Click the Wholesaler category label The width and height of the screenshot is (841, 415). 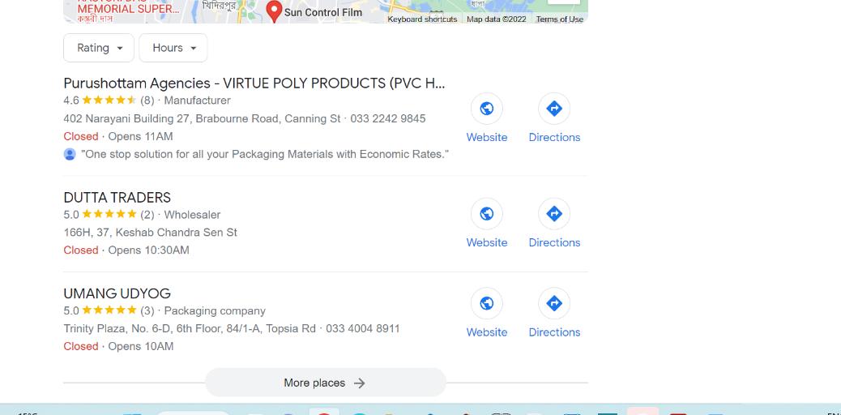coord(192,215)
